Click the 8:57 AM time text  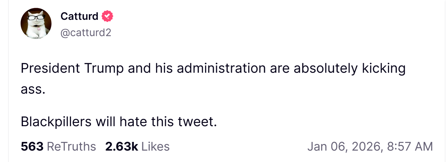[x=410, y=147]
